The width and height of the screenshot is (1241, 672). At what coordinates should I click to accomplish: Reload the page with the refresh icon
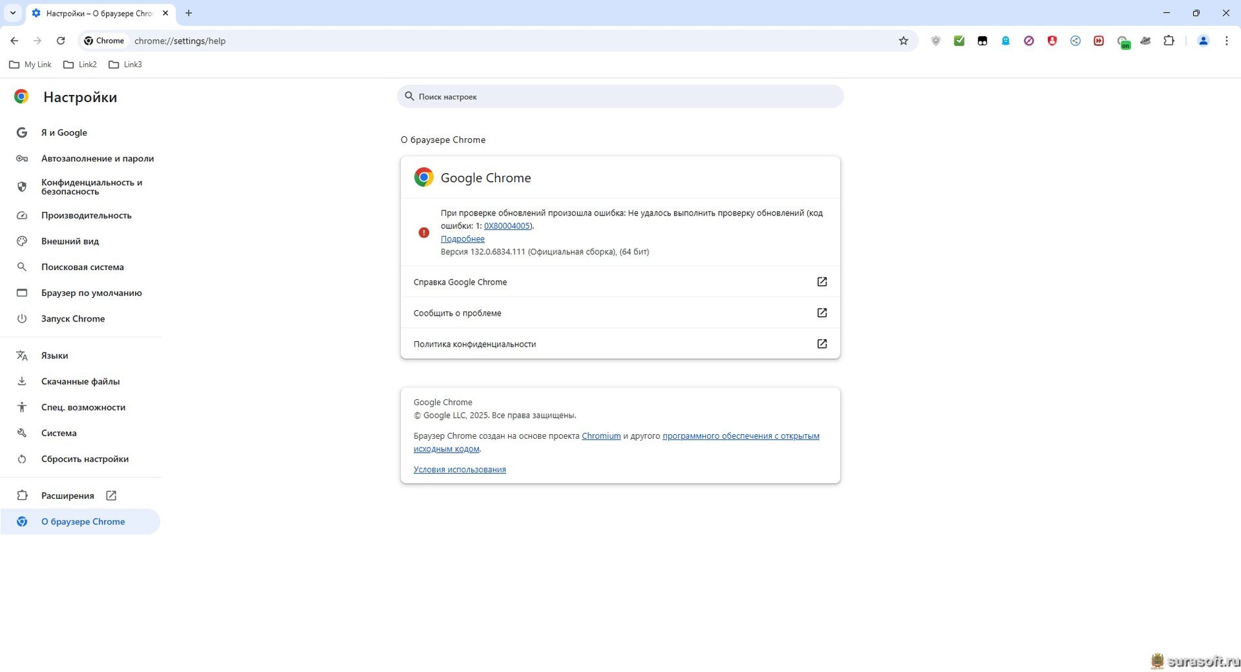pos(61,41)
